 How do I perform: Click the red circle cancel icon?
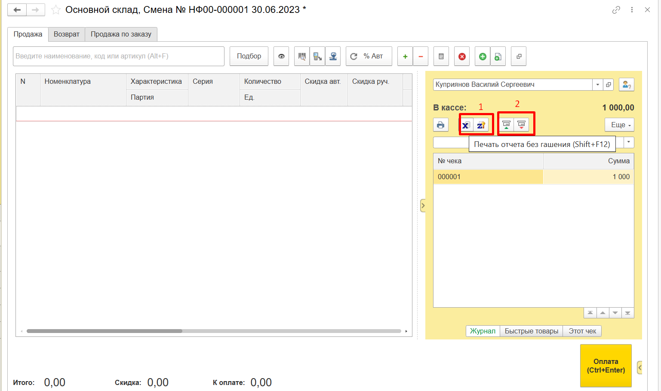[x=462, y=56]
